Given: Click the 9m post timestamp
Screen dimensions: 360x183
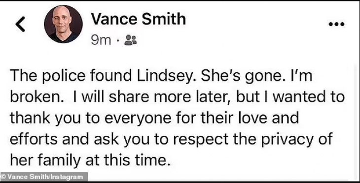Looking at the screenshot, I should 101,40.
